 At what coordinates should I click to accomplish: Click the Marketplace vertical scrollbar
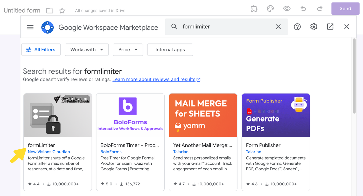tap(354, 76)
